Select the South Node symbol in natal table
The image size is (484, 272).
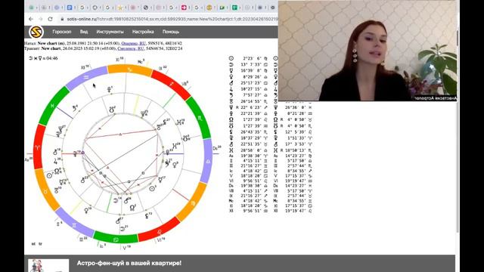[231, 126]
